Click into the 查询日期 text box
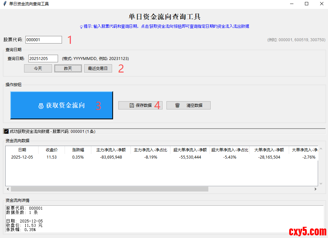 [43, 58]
